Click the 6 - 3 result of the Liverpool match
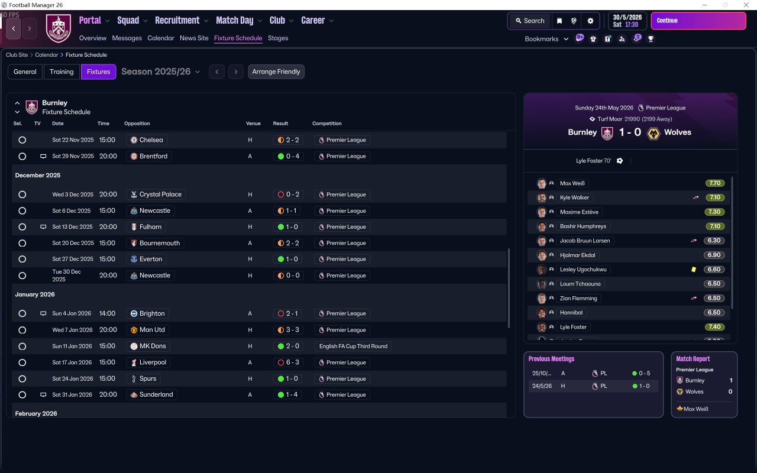 (289, 362)
